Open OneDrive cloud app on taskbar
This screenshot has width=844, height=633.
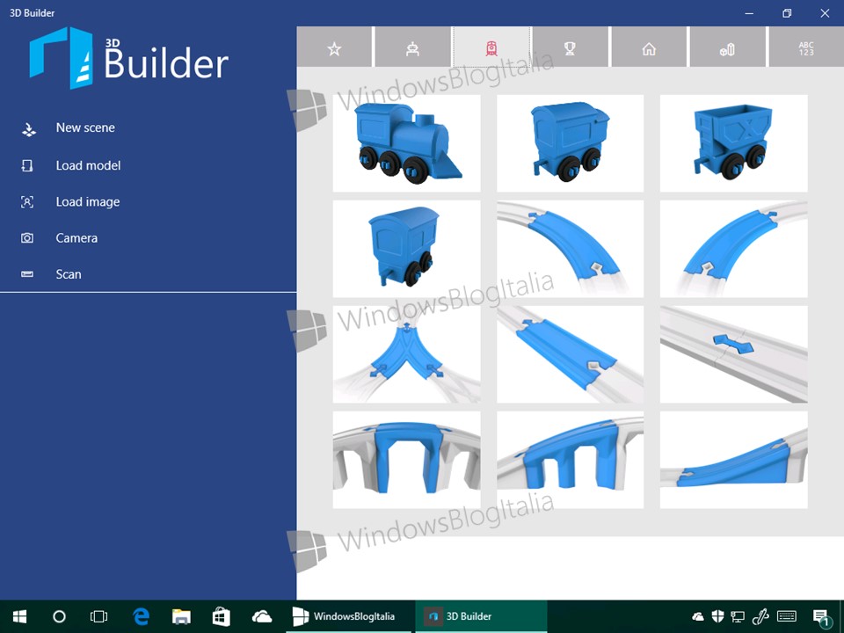click(x=262, y=616)
